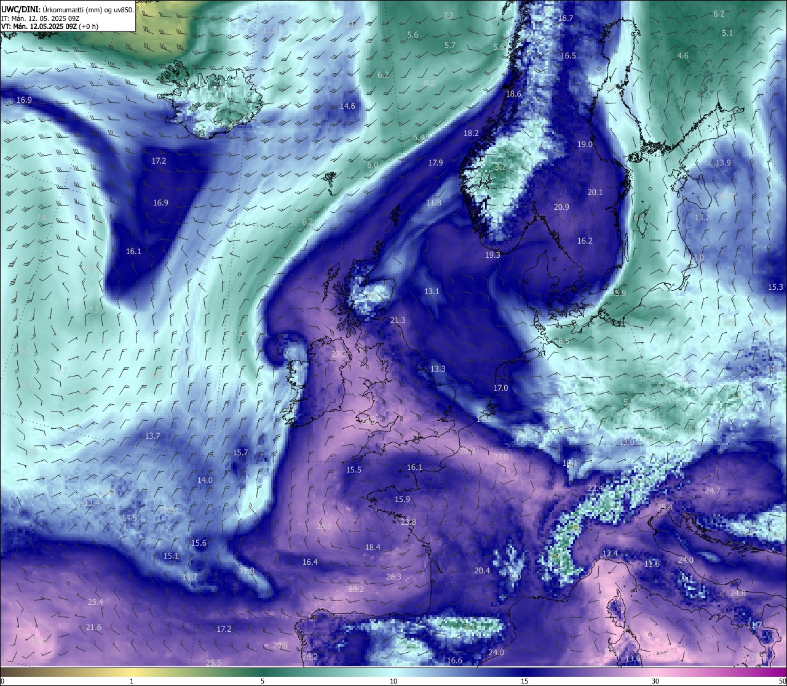Click the 13.1 value over the North Sea
Image resolution: width=787 pixels, height=686 pixels.
point(432,291)
